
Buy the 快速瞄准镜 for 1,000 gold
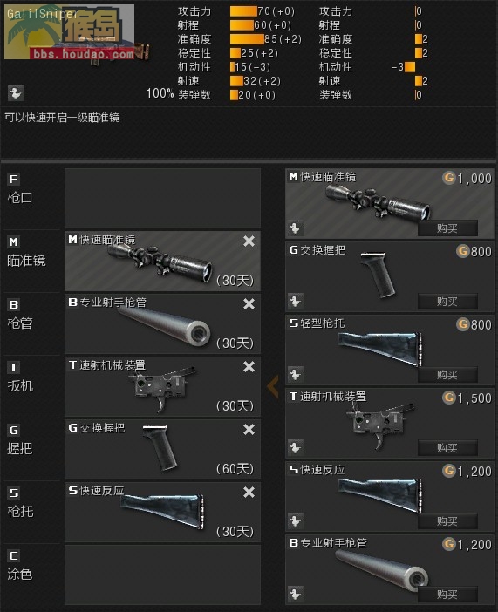[x=447, y=228]
